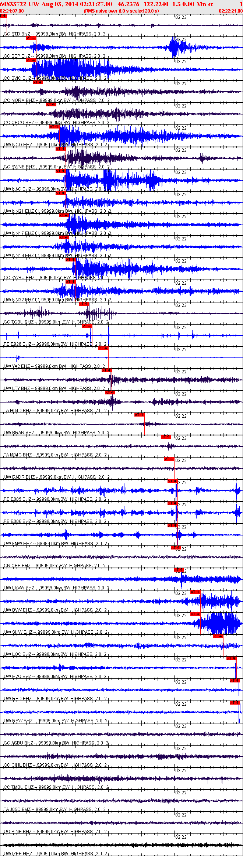Screen dimensions: 243x856
Task: Click the station label 'CC SVIC EHZ'
Action: tap(18, 78)
